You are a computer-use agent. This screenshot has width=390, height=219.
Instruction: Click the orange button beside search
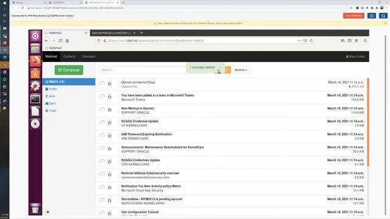[227, 70]
